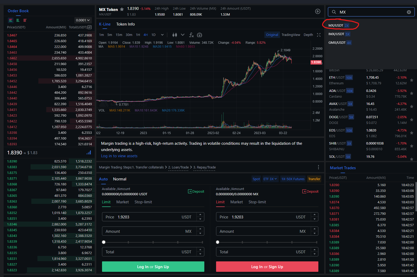
Task: Favorite the AVAX/USDT pair star
Action: click(x=412, y=106)
